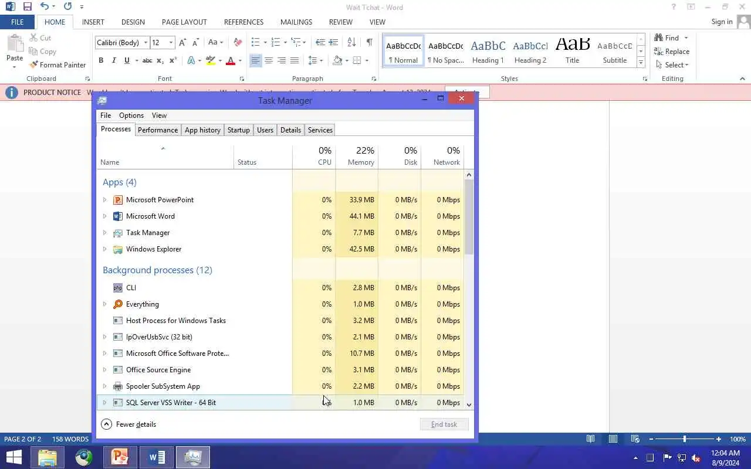The image size is (751, 469).
Task: Sort processes by Memory column header
Action: click(x=357, y=156)
